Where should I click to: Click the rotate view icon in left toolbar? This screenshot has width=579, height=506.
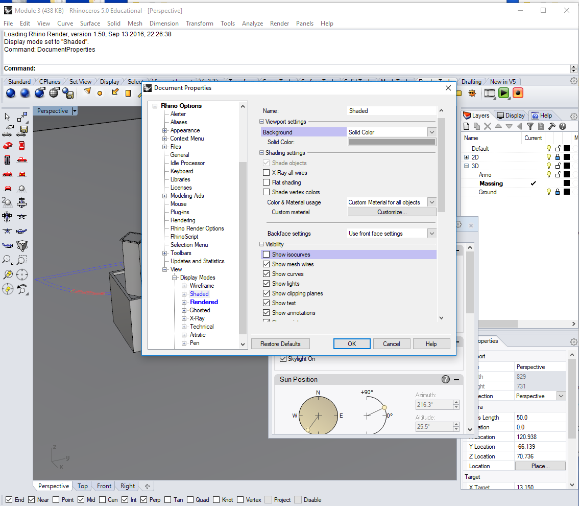[22, 289]
